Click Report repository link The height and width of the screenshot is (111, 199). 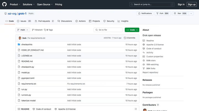click(x=150, y=72)
